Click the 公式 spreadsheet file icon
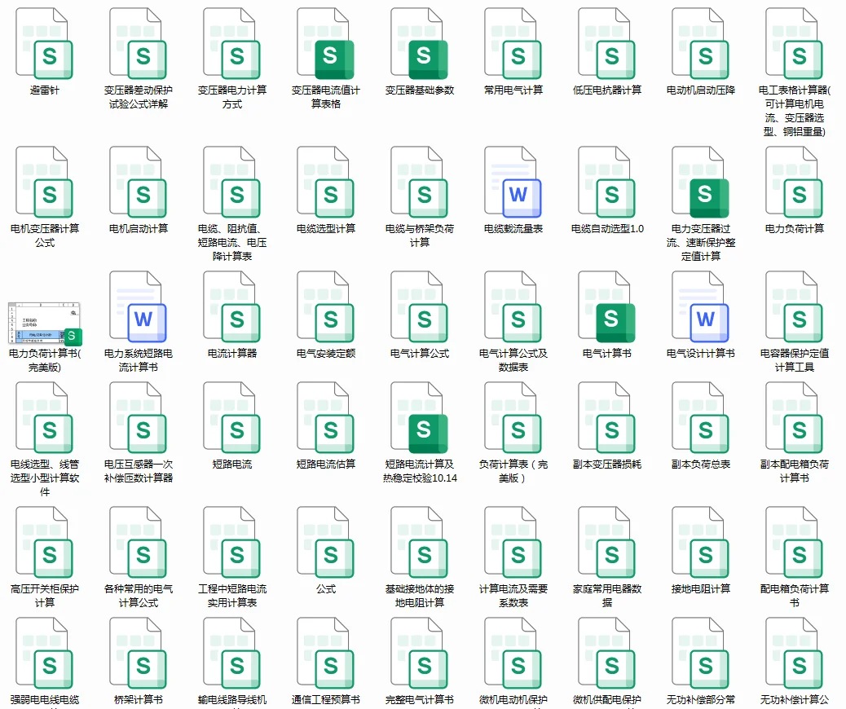 326,543
